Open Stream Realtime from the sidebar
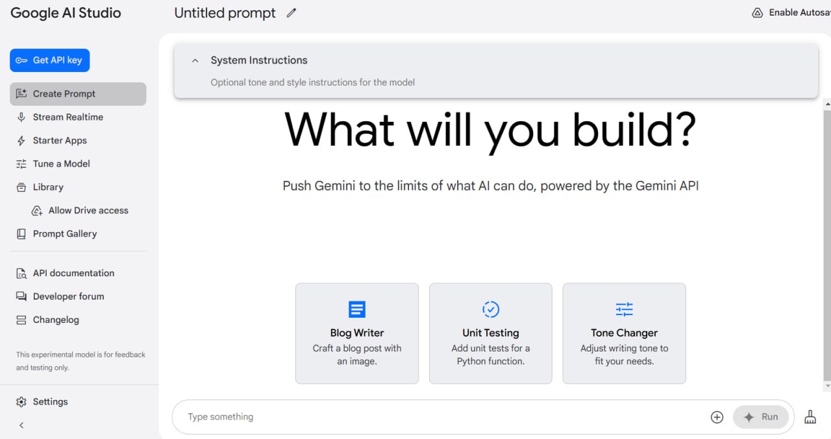The width and height of the screenshot is (831, 439). pos(68,117)
